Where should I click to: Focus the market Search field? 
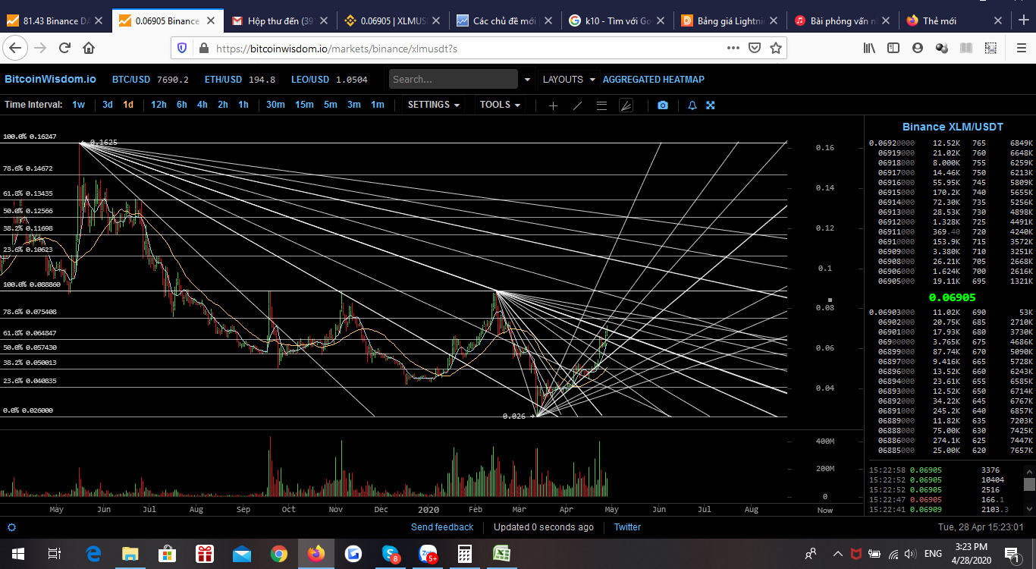pyautogui.click(x=454, y=79)
